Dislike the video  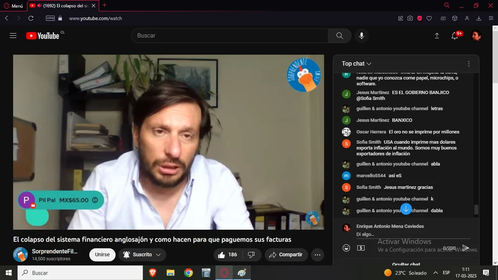click(251, 255)
